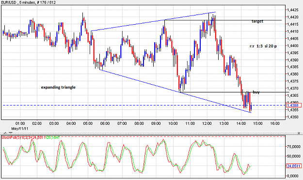Click the 10:00 time axis label

[173, 123]
